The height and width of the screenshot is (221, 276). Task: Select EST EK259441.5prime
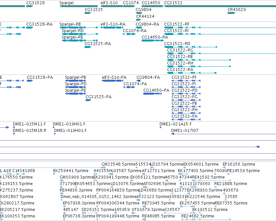pos(54,174)
